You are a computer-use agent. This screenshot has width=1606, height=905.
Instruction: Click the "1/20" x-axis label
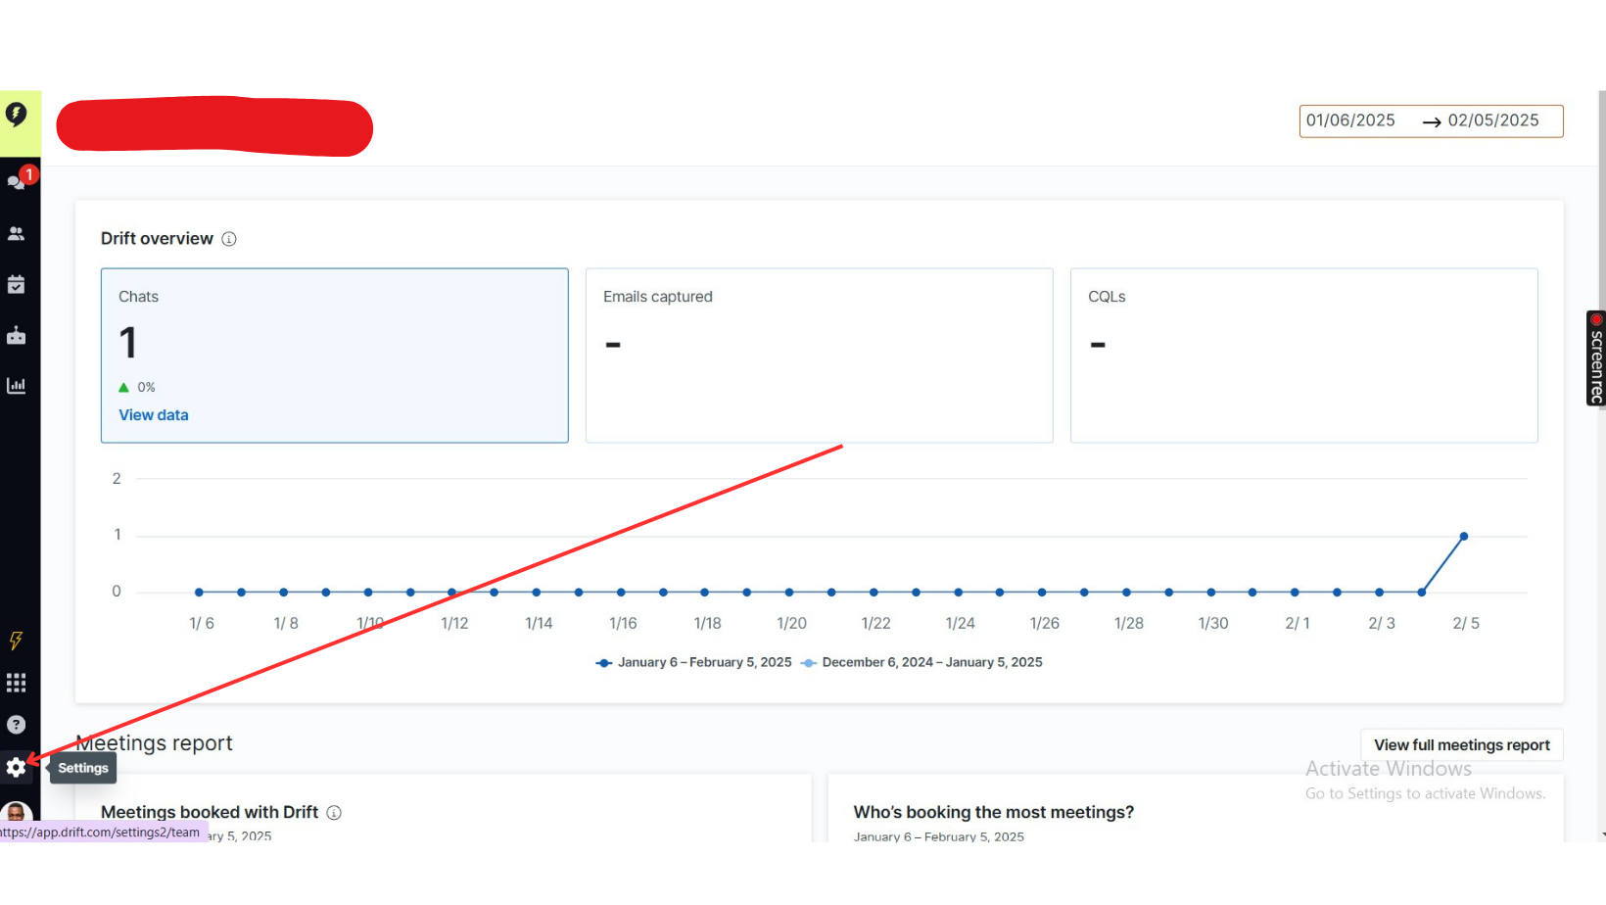pos(792,624)
